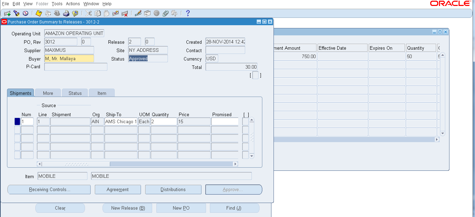
Task: Click the New Release (B) button
Action: click(128, 208)
